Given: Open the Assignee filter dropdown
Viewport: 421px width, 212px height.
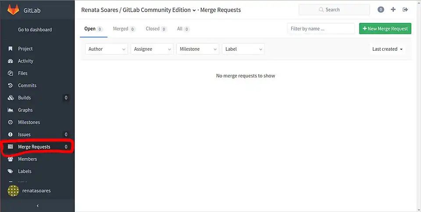Looking at the screenshot, I should (x=152, y=49).
